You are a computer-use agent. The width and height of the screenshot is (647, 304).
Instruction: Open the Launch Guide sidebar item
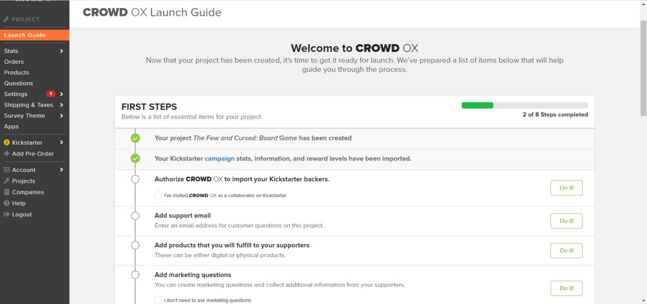pyautogui.click(x=35, y=35)
